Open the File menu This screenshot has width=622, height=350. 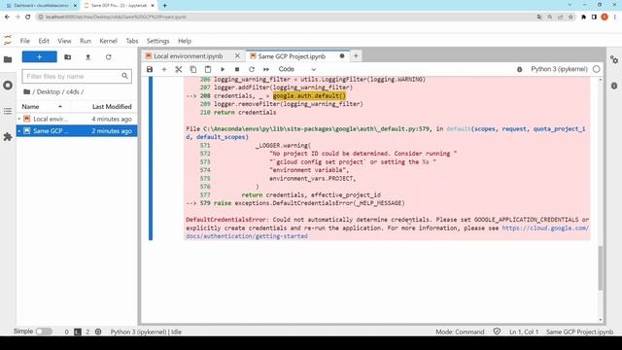[x=25, y=41]
